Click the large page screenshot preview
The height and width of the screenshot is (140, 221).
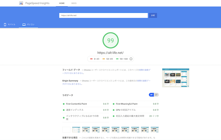click(x=176, y=78)
